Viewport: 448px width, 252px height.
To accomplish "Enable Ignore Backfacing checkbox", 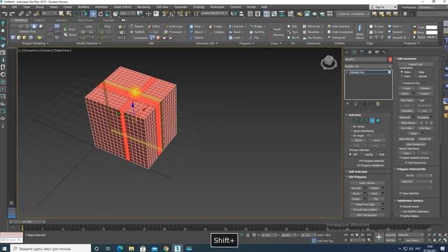I will click(x=351, y=131).
